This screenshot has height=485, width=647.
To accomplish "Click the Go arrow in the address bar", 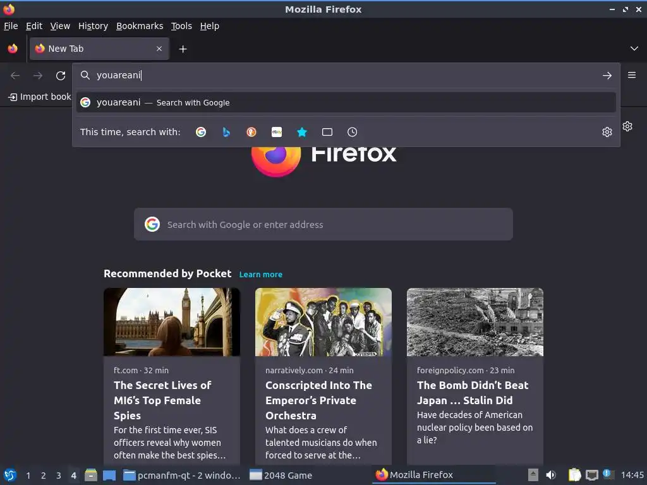I will tap(607, 76).
